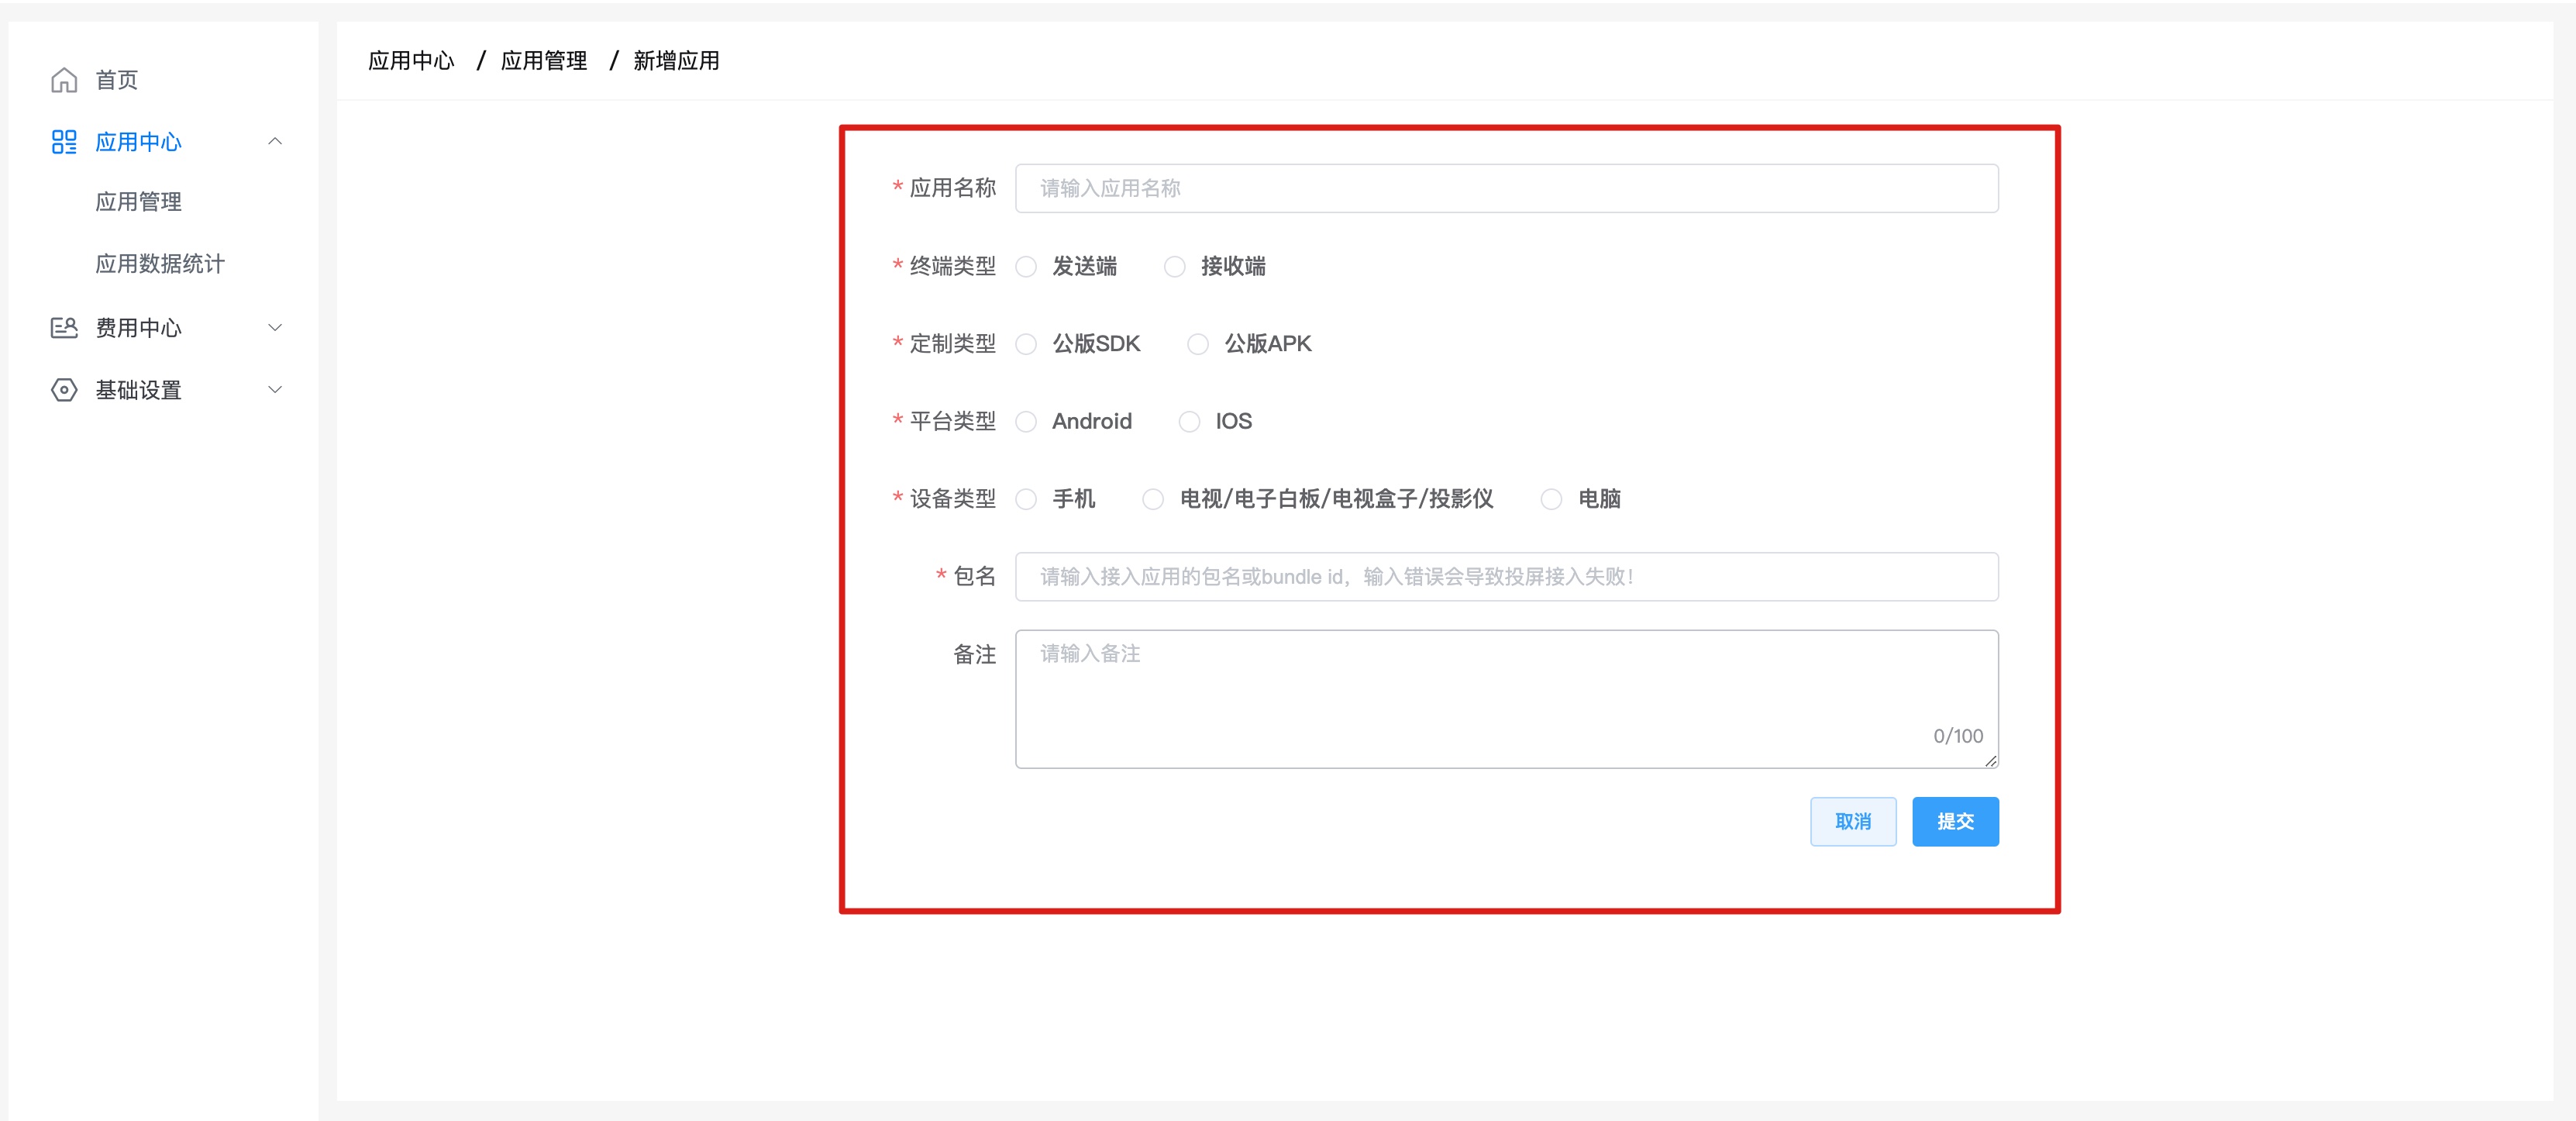The width and height of the screenshot is (2576, 1121).
Task: Click the 取消 cancel button
Action: (x=1853, y=822)
